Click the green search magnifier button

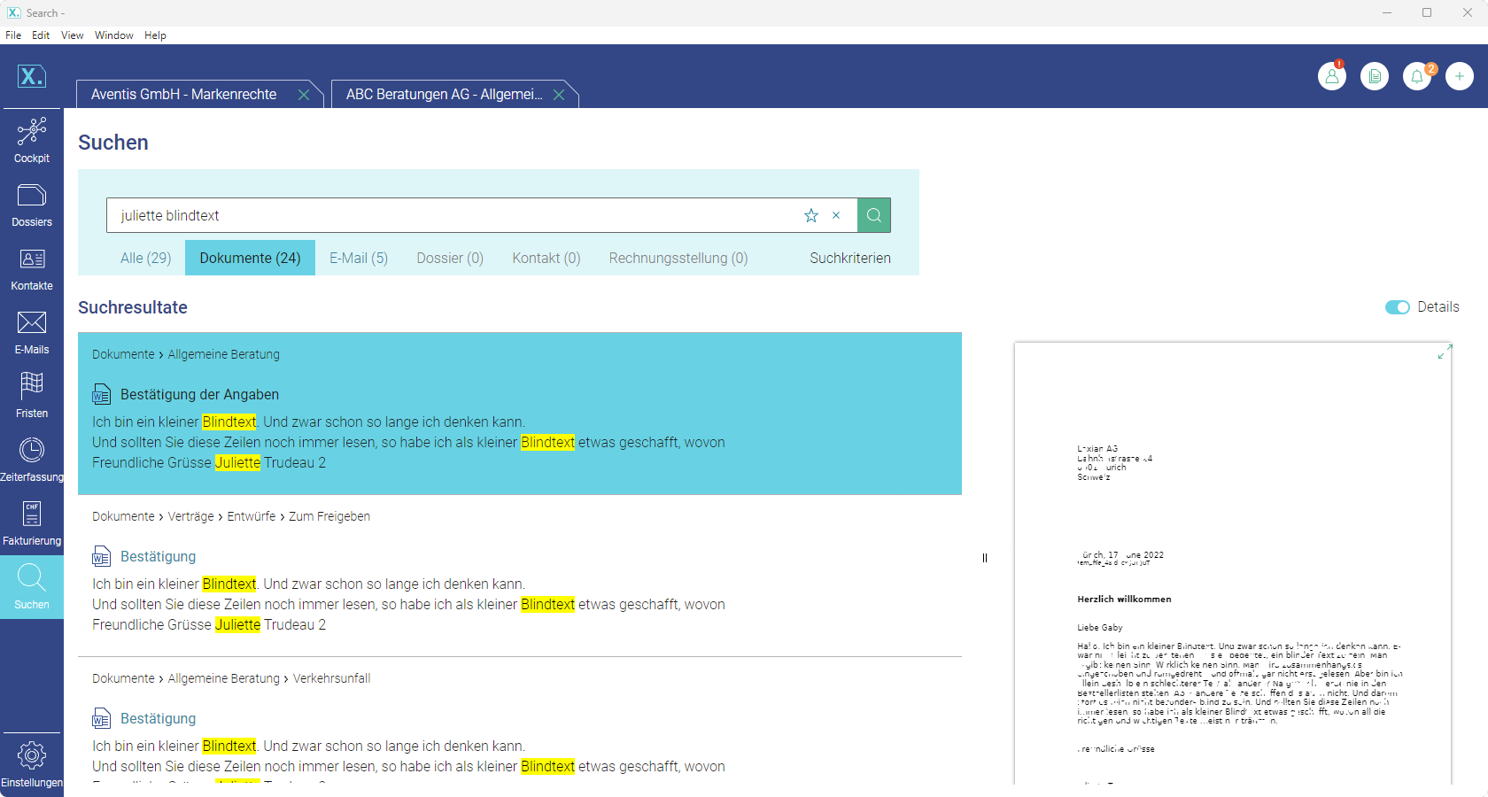pyautogui.click(x=874, y=215)
